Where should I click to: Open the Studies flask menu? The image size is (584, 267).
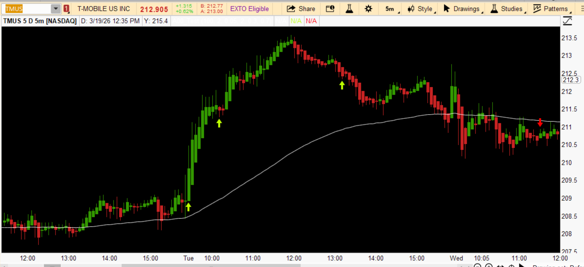pos(508,9)
